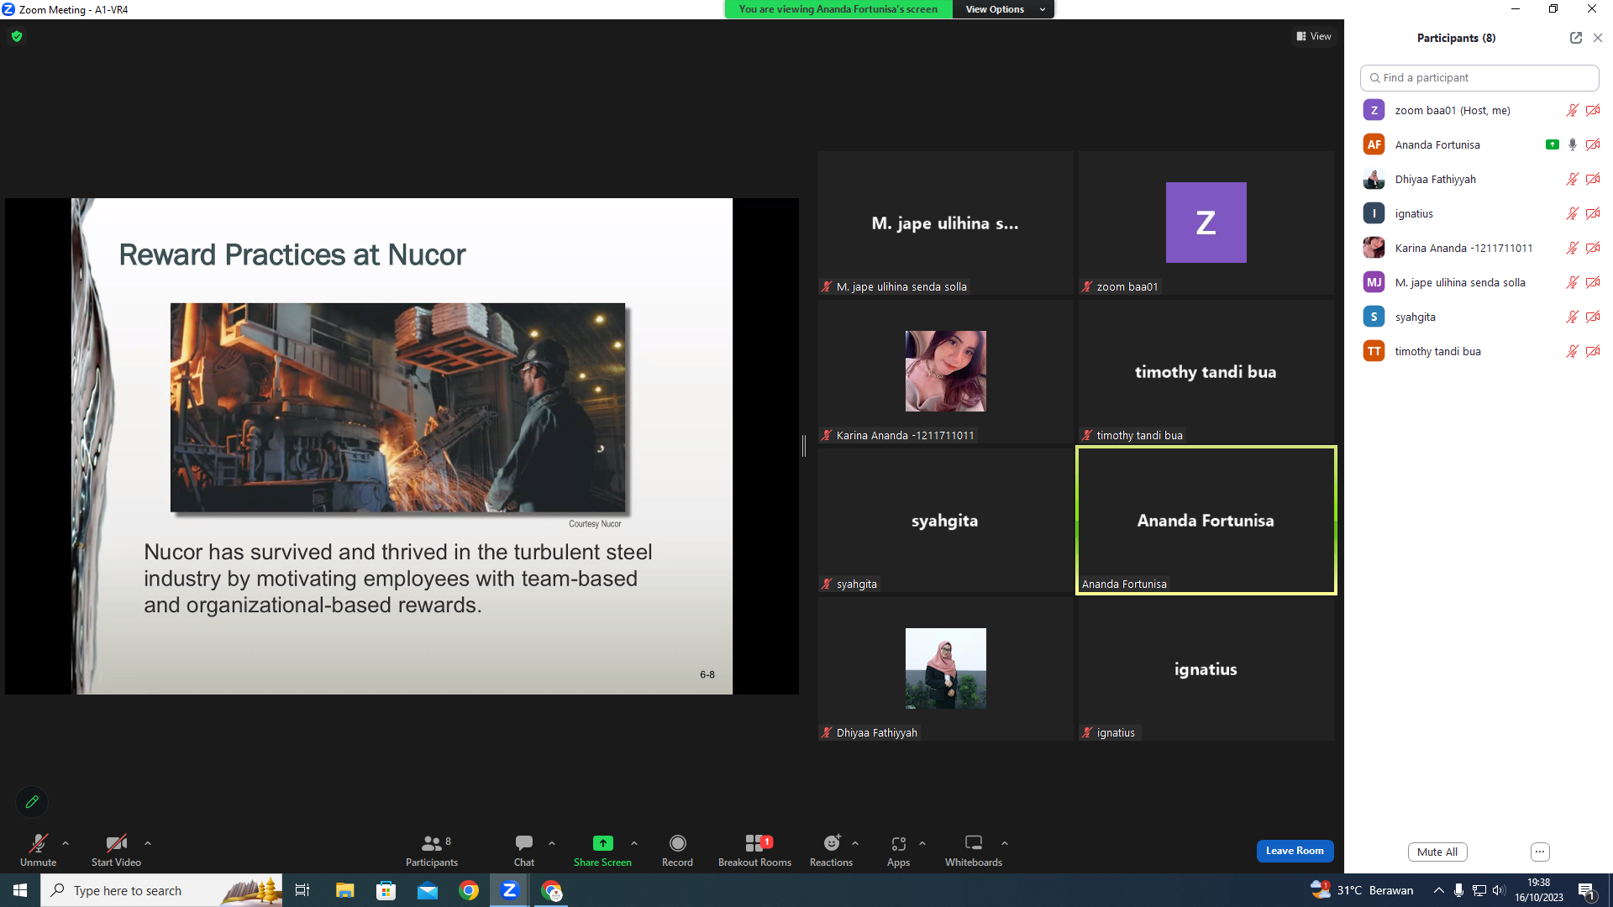The image size is (1613, 907).
Task: Expand apps options arrow
Action: 922,843
